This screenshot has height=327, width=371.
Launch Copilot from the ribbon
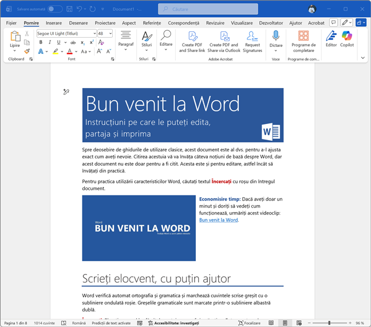pos(347,39)
